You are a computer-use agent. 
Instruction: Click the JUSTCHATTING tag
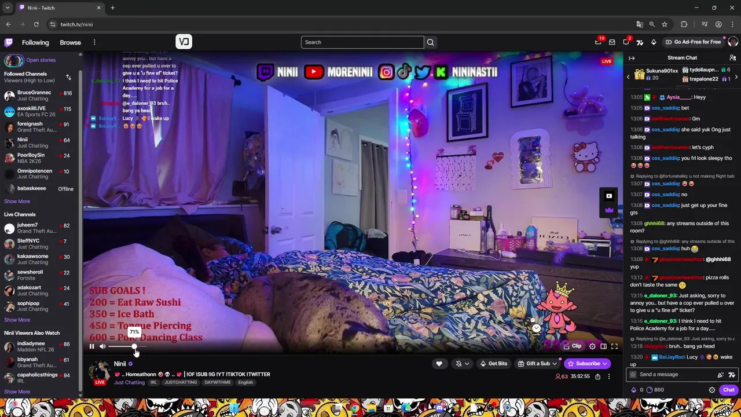(181, 382)
